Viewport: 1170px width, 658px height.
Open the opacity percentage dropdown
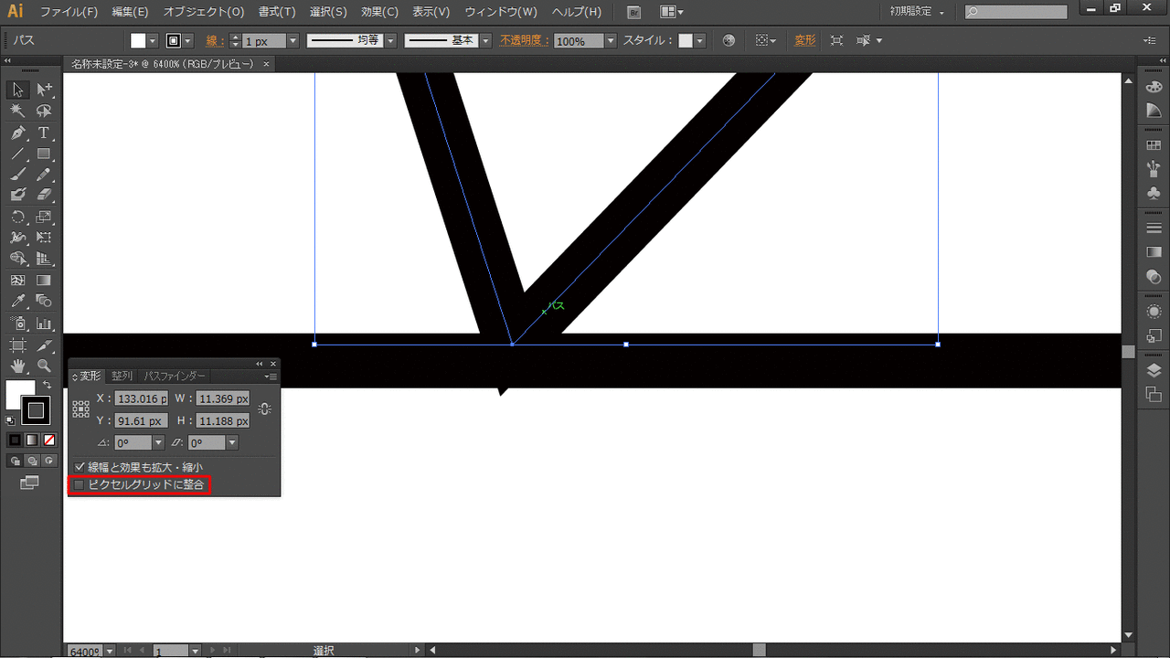tap(611, 41)
